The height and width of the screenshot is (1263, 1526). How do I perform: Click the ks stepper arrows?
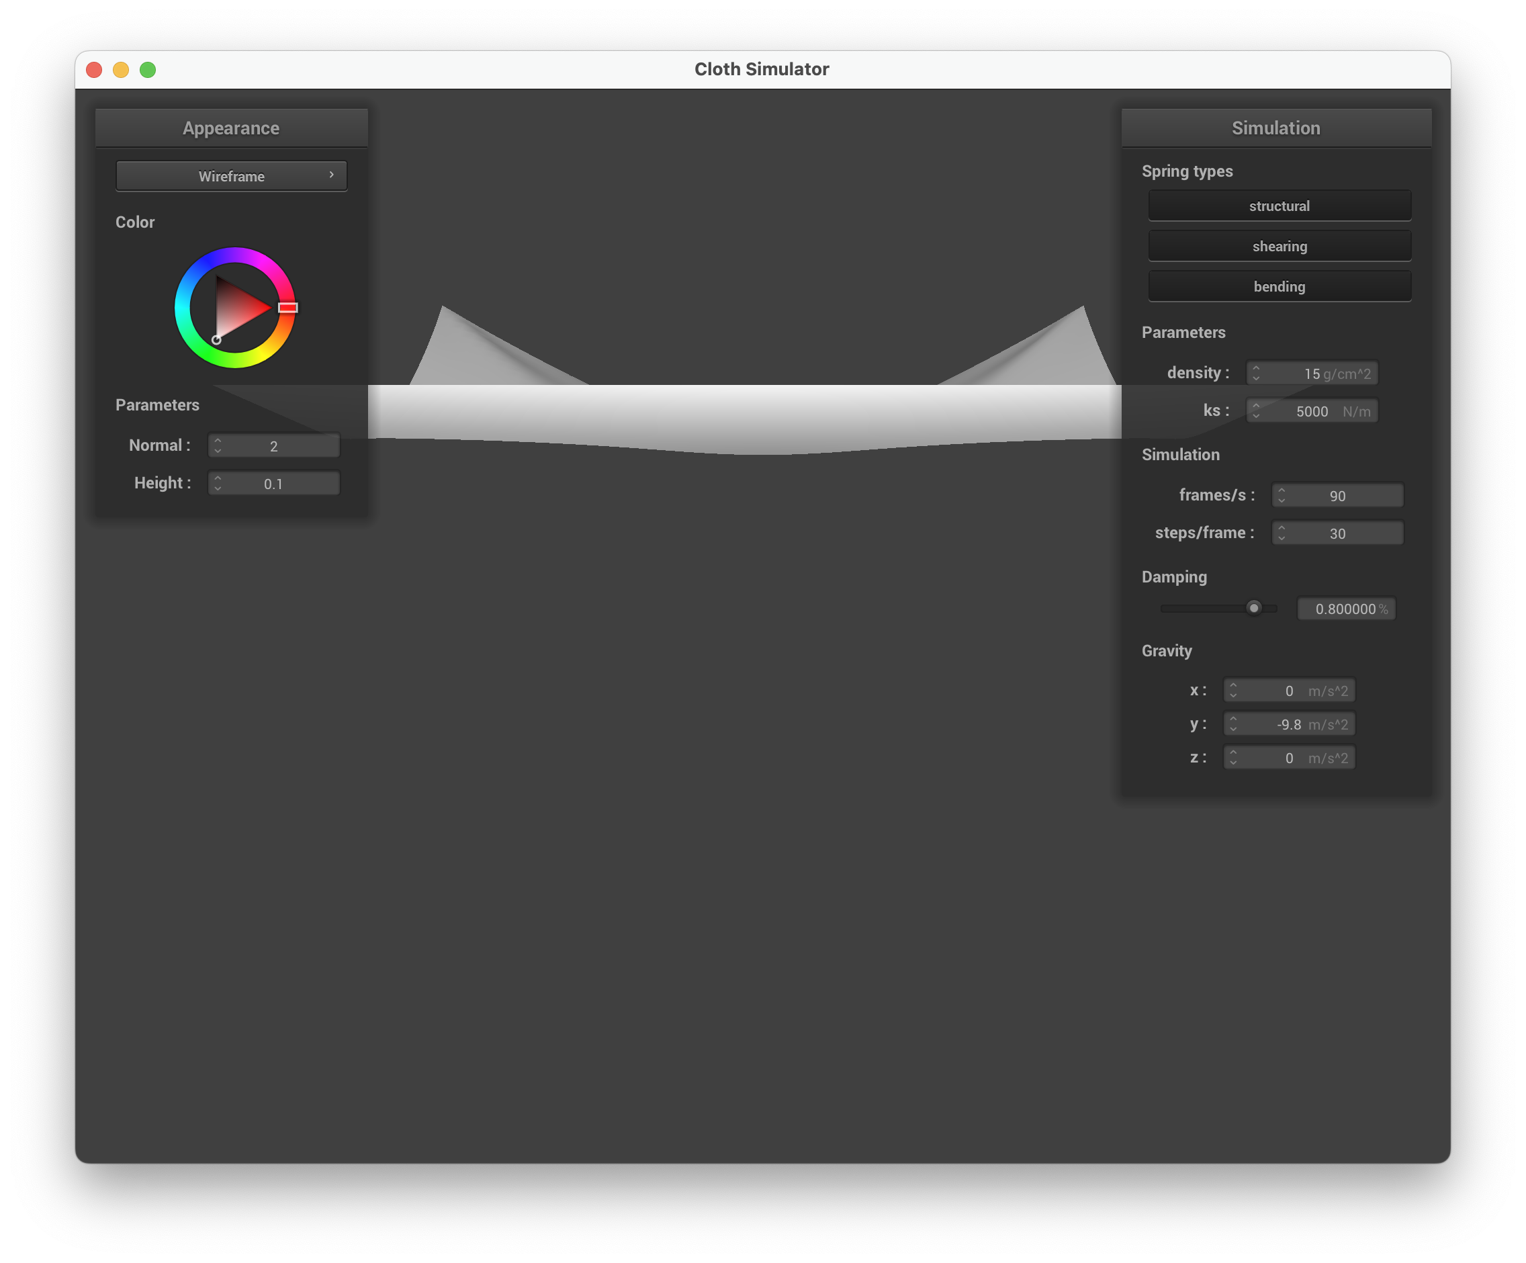(x=1256, y=411)
